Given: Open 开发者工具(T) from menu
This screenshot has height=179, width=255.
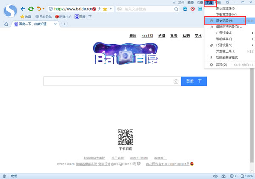Looking at the screenshot, I should pyautogui.click(x=229, y=51).
